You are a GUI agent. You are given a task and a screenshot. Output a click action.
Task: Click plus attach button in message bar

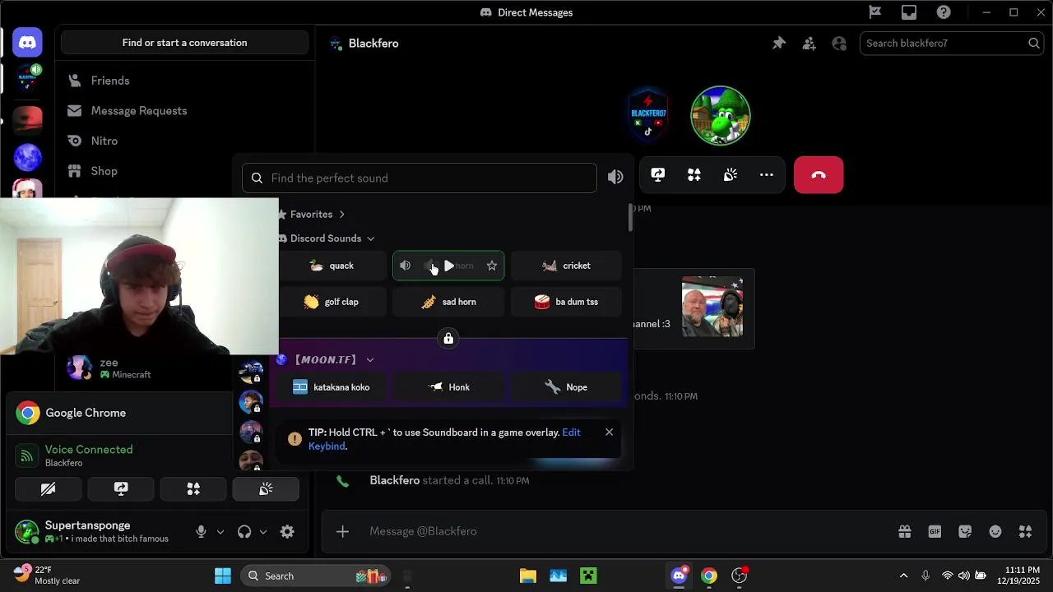[x=342, y=531]
